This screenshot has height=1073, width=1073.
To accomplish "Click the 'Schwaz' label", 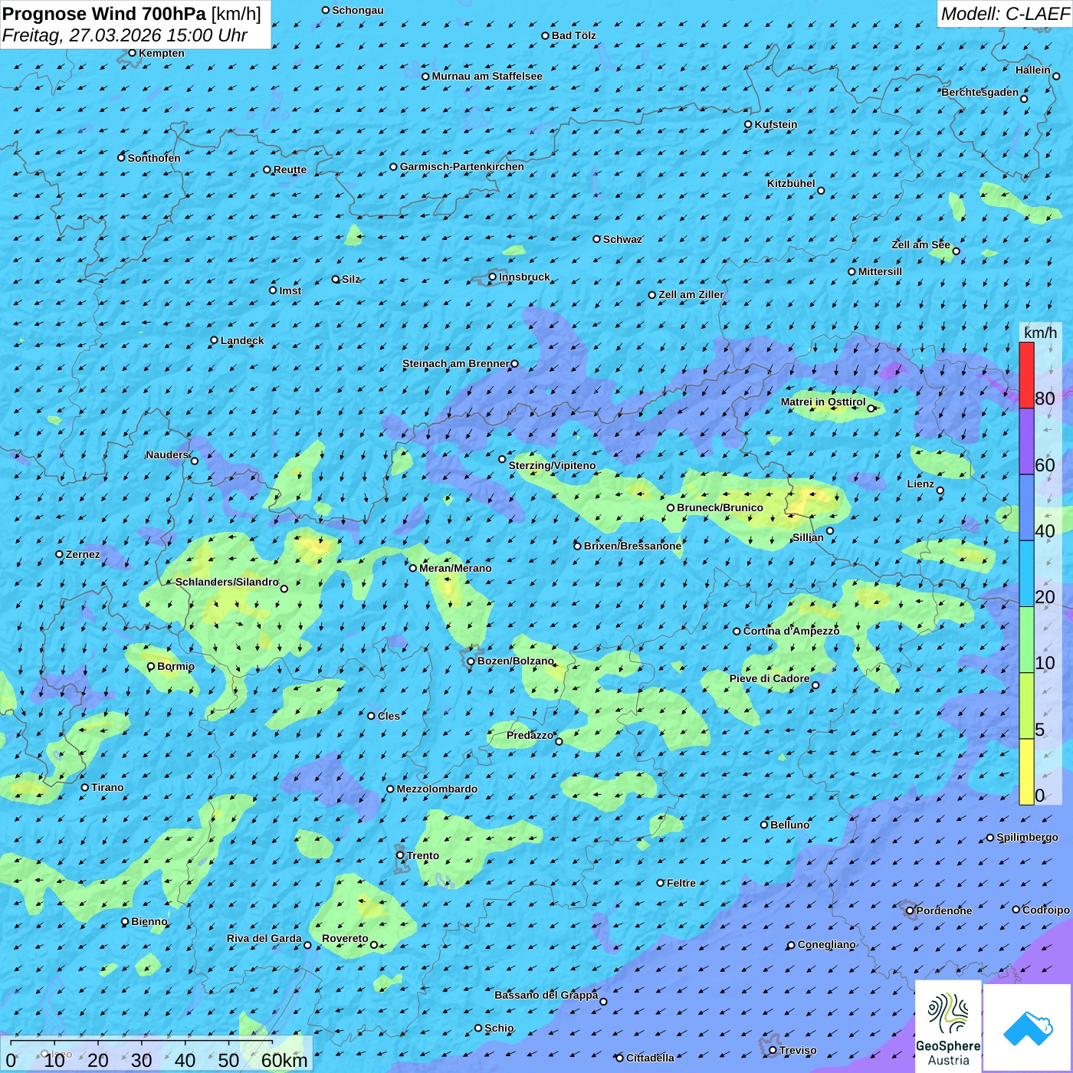I will pyautogui.click(x=622, y=240).
